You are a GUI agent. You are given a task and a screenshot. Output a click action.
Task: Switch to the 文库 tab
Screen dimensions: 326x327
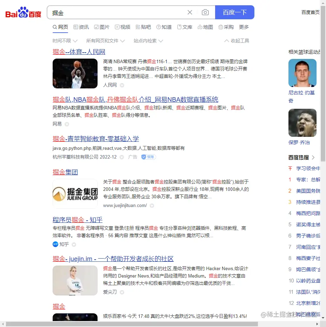click(x=185, y=27)
